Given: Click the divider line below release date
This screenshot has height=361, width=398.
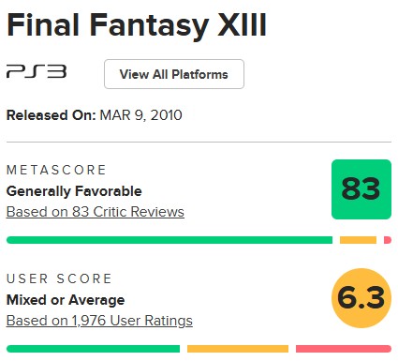Looking at the screenshot, I should [x=199, y=142].
